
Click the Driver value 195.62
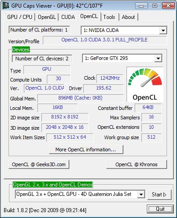[x=104, y=88]
